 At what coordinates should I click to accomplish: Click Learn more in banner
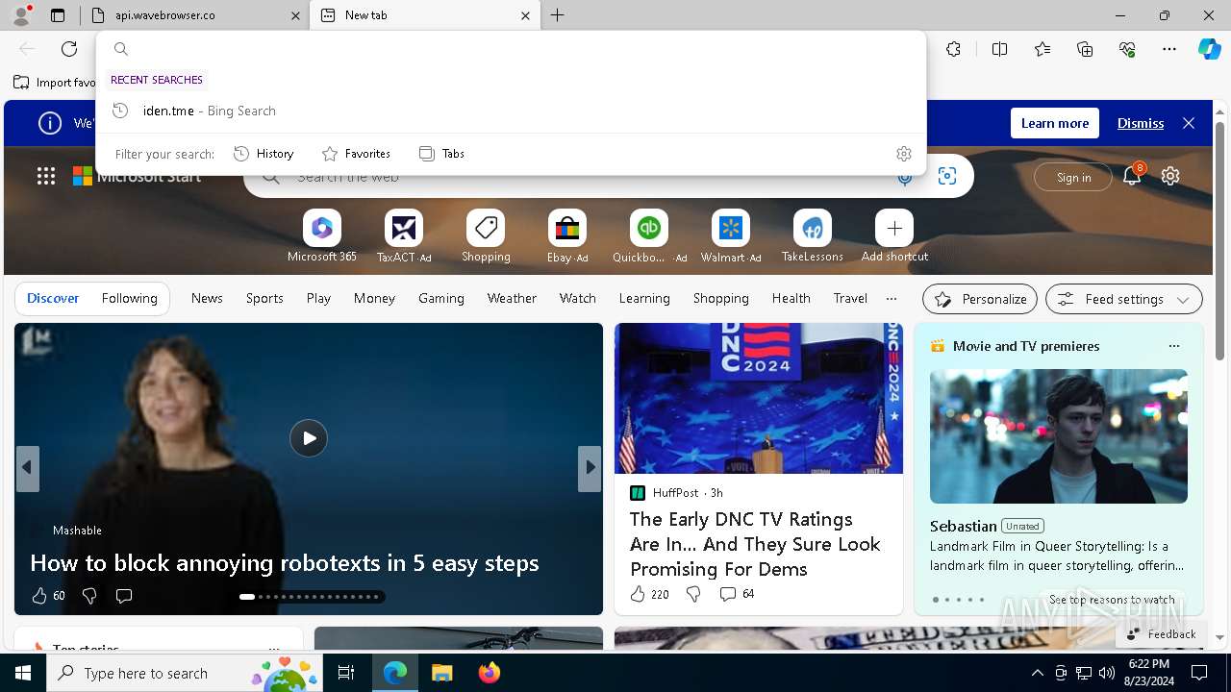tap(1055, 123)
